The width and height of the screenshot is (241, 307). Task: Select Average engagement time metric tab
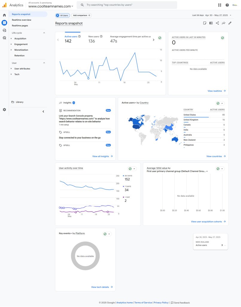tap(130, 39)
